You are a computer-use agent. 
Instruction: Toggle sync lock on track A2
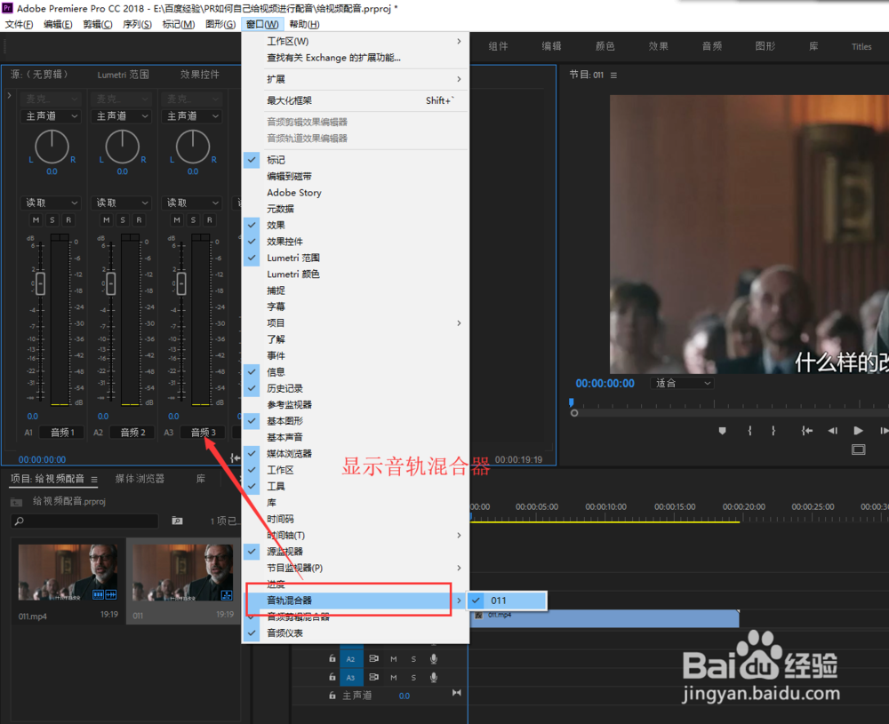[373, 659]
